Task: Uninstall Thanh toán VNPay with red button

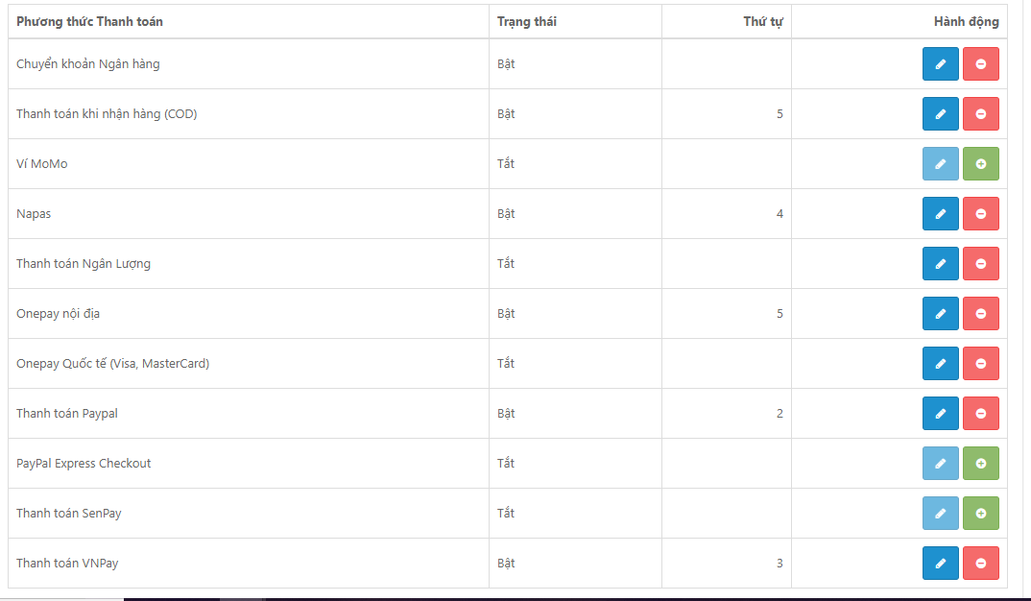Action: point(980,564)
